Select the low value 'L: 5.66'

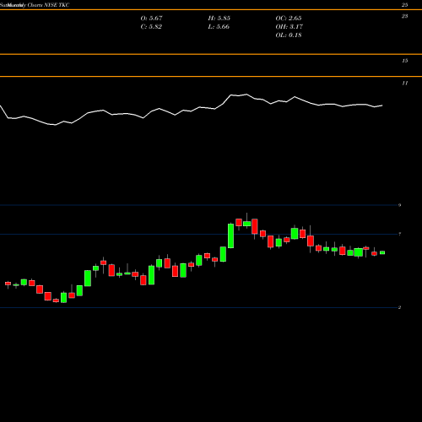(x=219, y=26)
